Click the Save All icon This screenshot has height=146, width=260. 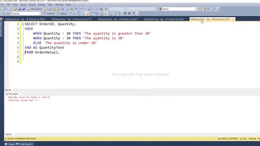[24, 9]
